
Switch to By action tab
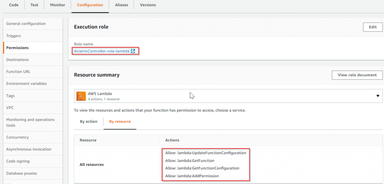[x=88, y=121]
